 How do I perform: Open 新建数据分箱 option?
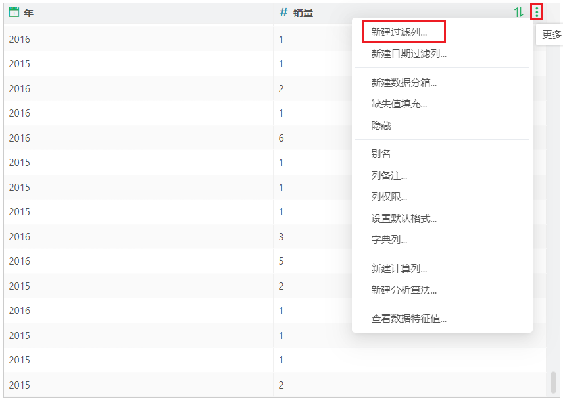click(x=404, y=82)
